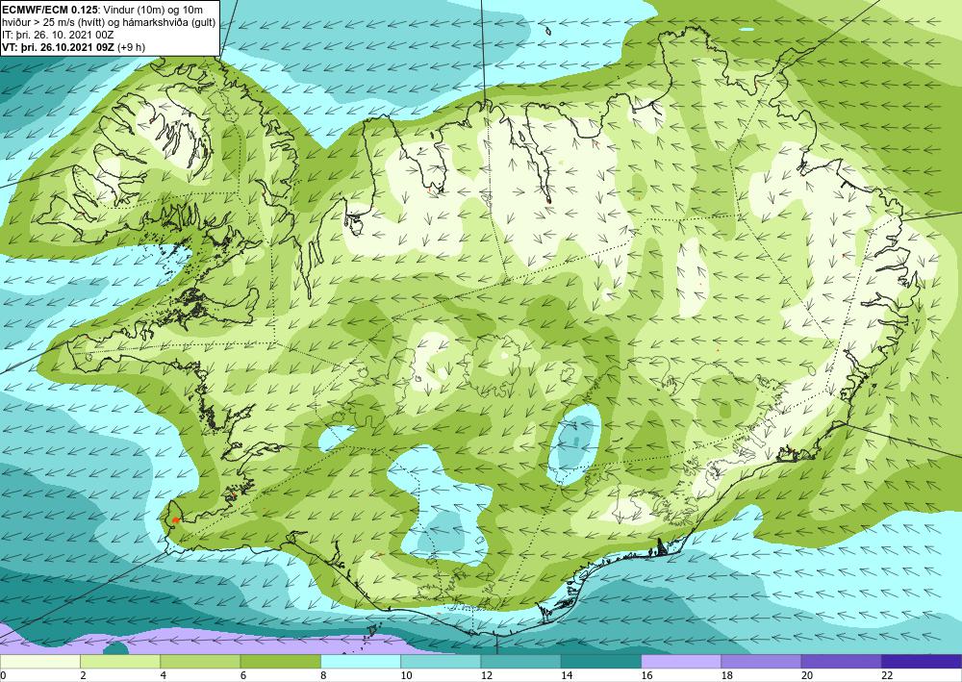This screenshot has width=962, height=682.
Task: Click the "4" label on the legend scale
Action: tap(164, 676)
